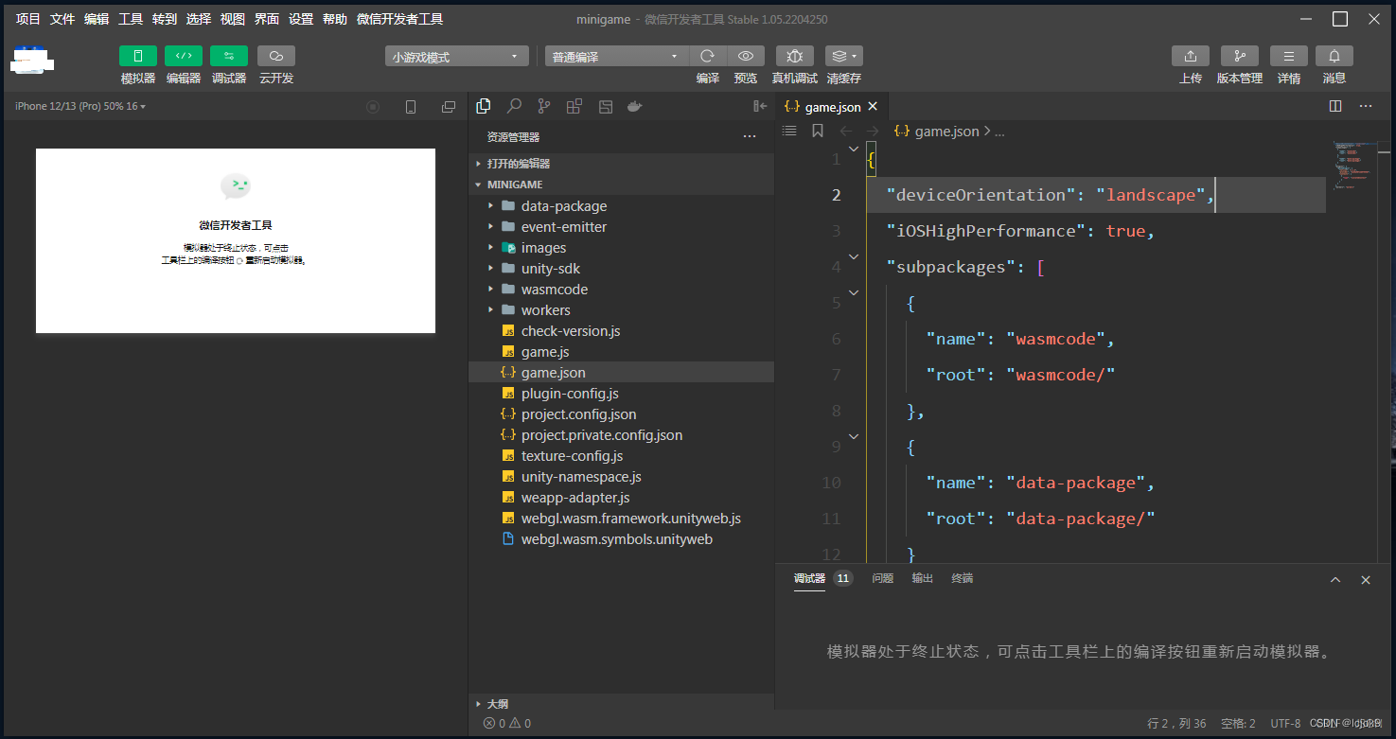Screen dimensions: 1396x739
Task: Click the UTF-8 encoding status
Action: tap(1285, 723)
